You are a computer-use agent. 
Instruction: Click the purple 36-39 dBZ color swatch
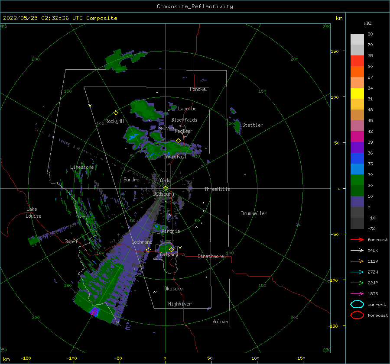coord(357,148)
